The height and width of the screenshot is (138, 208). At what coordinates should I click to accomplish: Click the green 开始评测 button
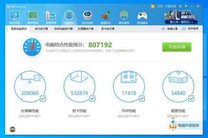pyautogui.click(x=177, y=47)
